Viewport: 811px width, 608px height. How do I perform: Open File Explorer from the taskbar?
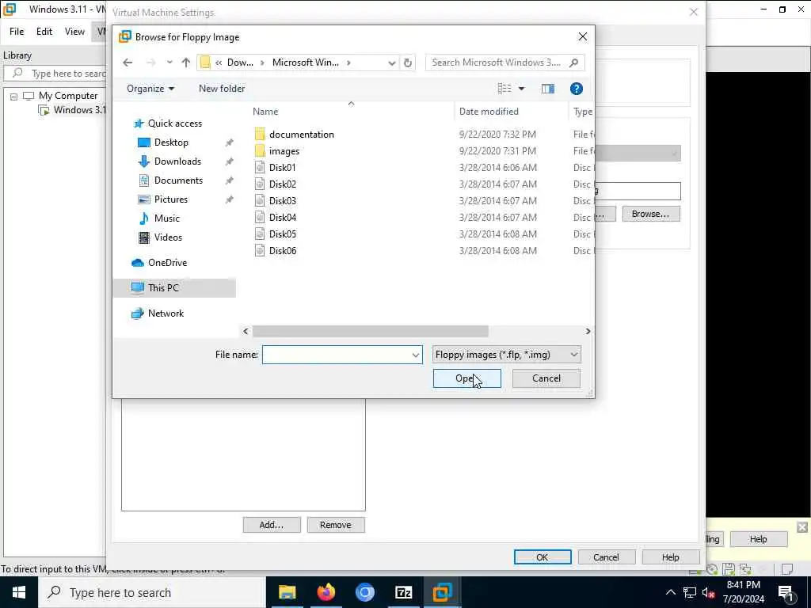[287, 592]
